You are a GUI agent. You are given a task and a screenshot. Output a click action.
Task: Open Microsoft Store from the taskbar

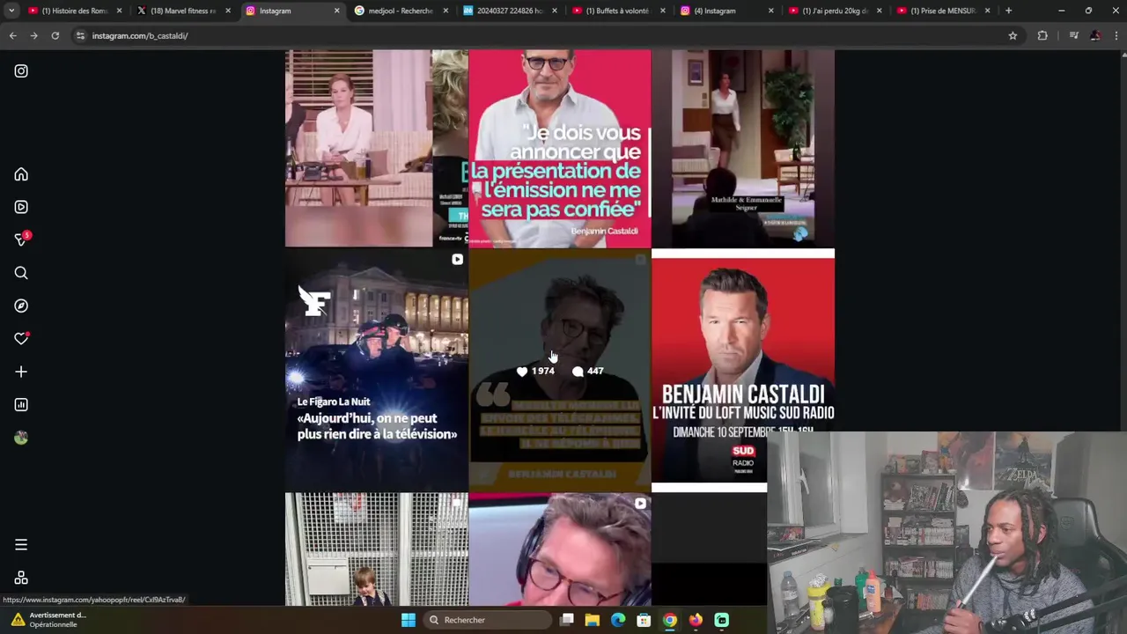tap(644, 620)
